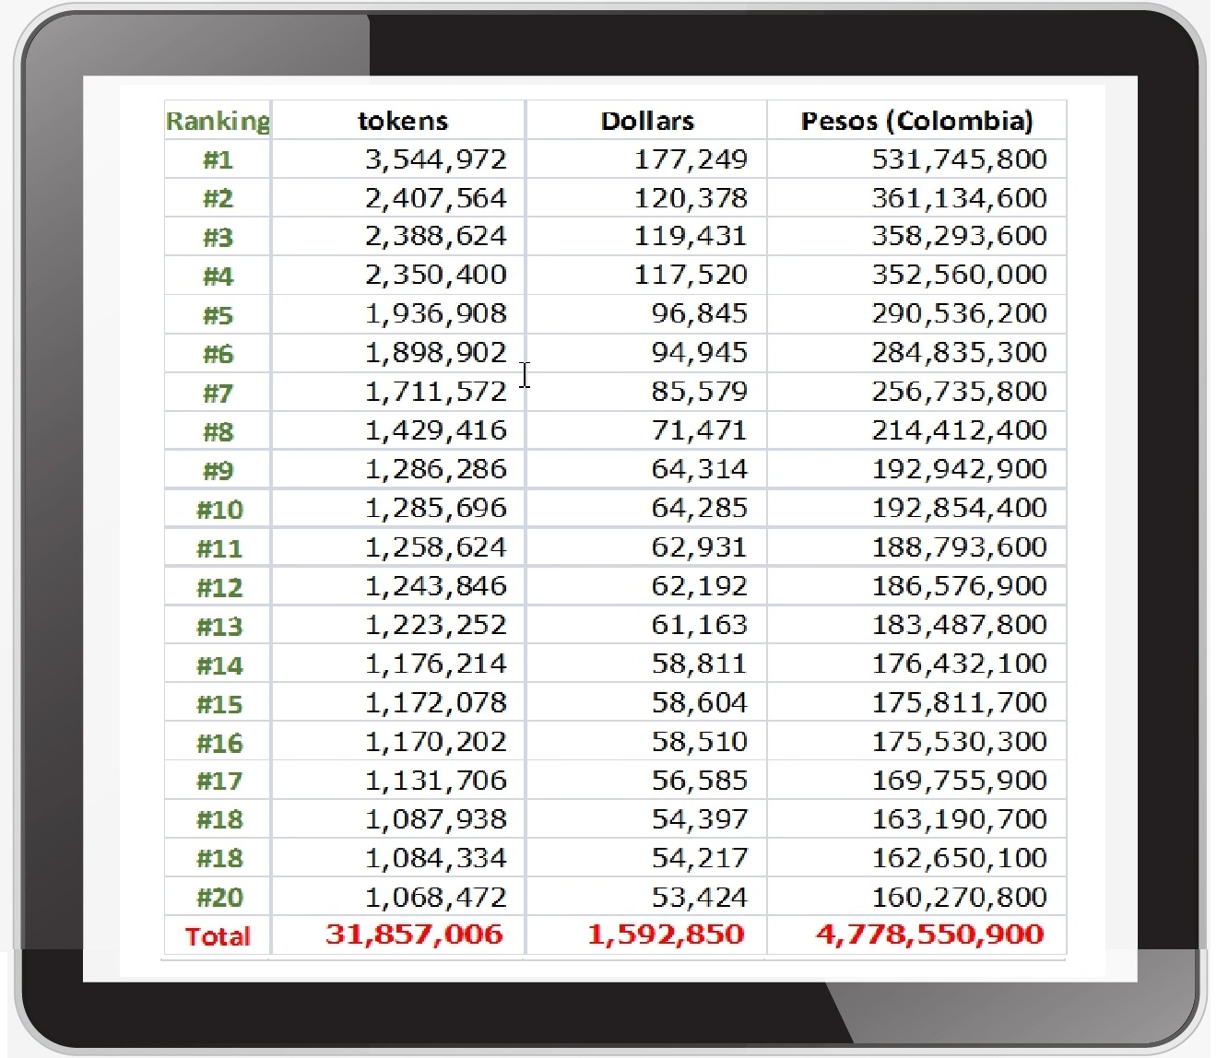
Task: Click ranking cell #8
Action: click(x=218, y=431)
